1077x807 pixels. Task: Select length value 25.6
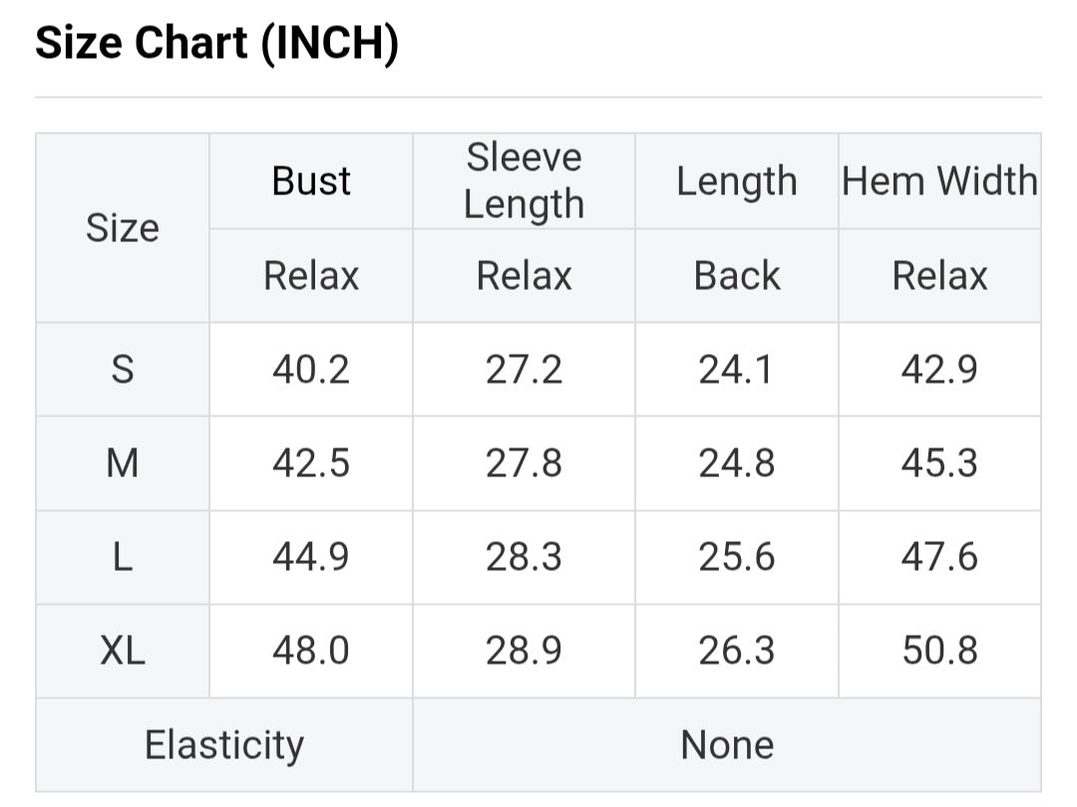click(x=736, y=557)
